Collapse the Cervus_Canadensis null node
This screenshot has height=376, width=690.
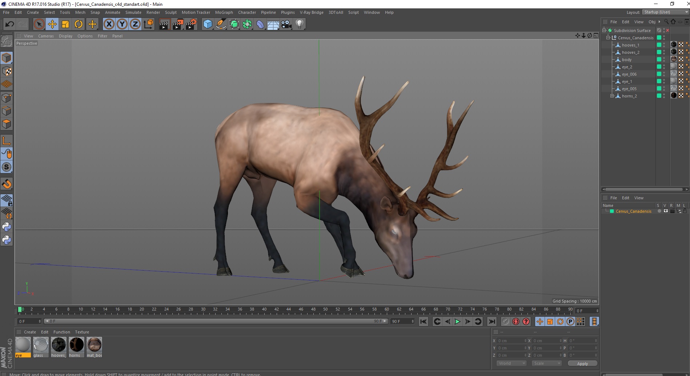tap(608, 37)
